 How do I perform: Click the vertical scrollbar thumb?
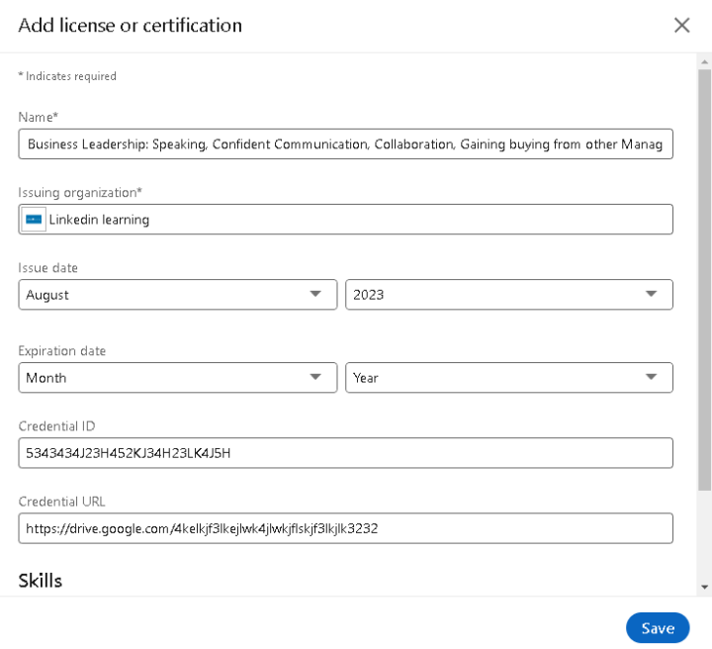[704, 280]
